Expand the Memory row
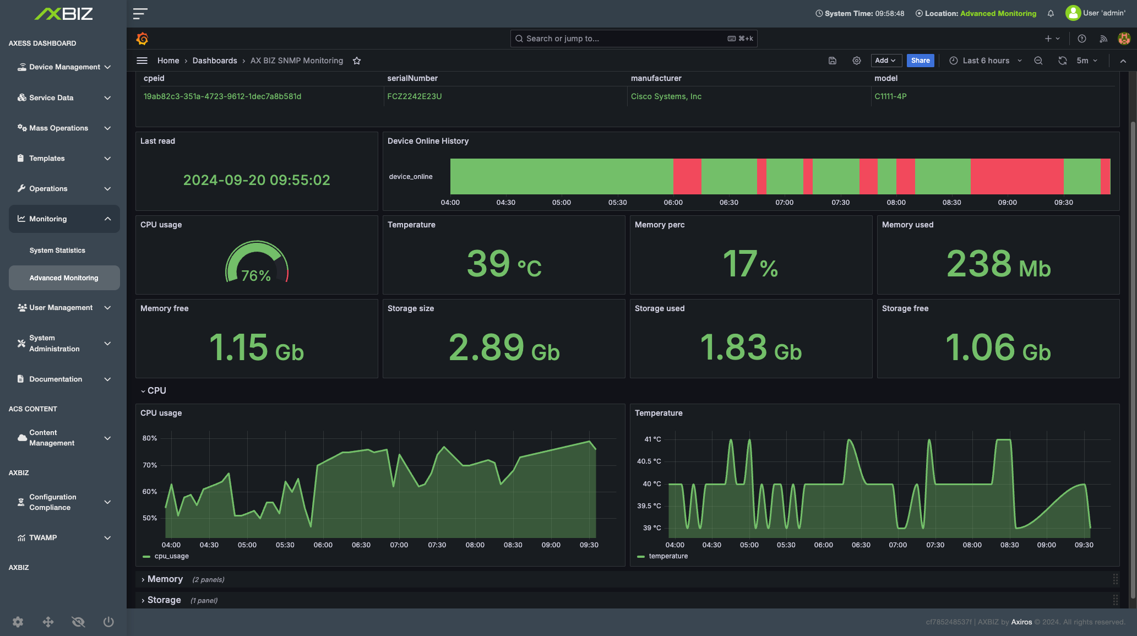Image resolution: width=1137 pixels, height=636 pixels. coord(165,579)
